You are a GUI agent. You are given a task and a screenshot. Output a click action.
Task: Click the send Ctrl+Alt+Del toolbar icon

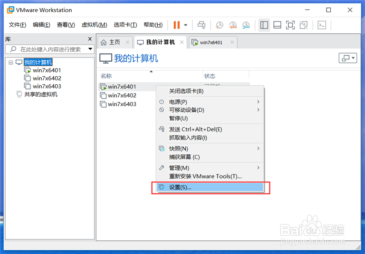[202, 25]
